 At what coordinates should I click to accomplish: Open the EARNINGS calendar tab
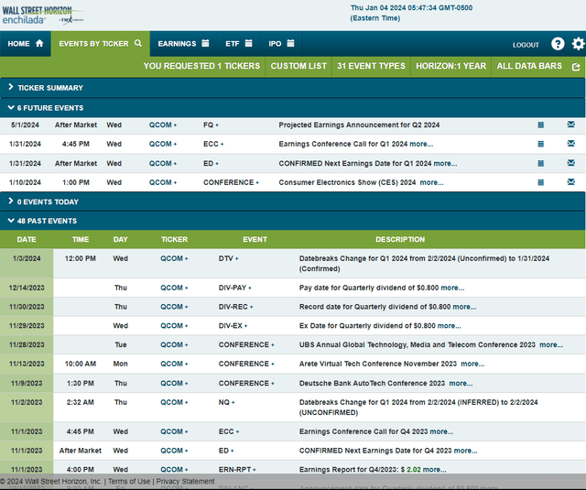click(183, 44)
